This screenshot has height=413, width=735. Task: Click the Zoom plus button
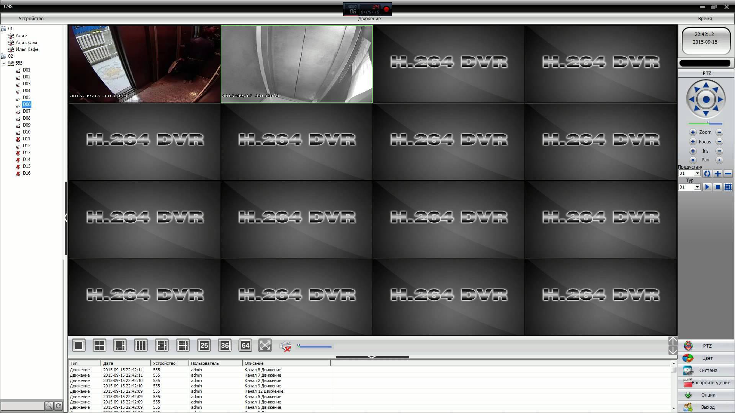click(693, 132)
